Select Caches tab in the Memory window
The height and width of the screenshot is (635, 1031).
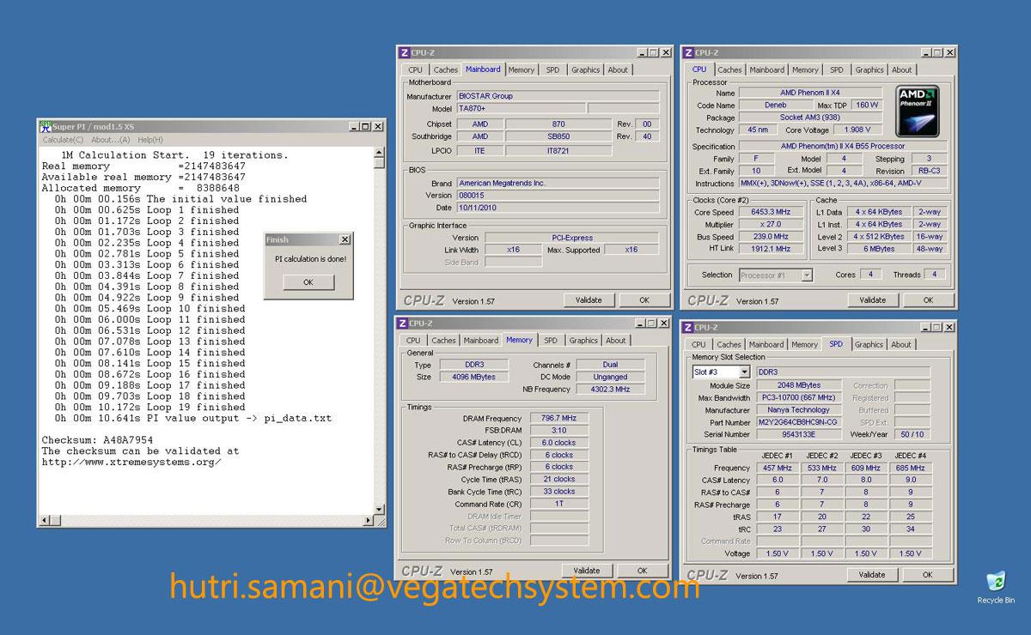(x=443, y=341)
